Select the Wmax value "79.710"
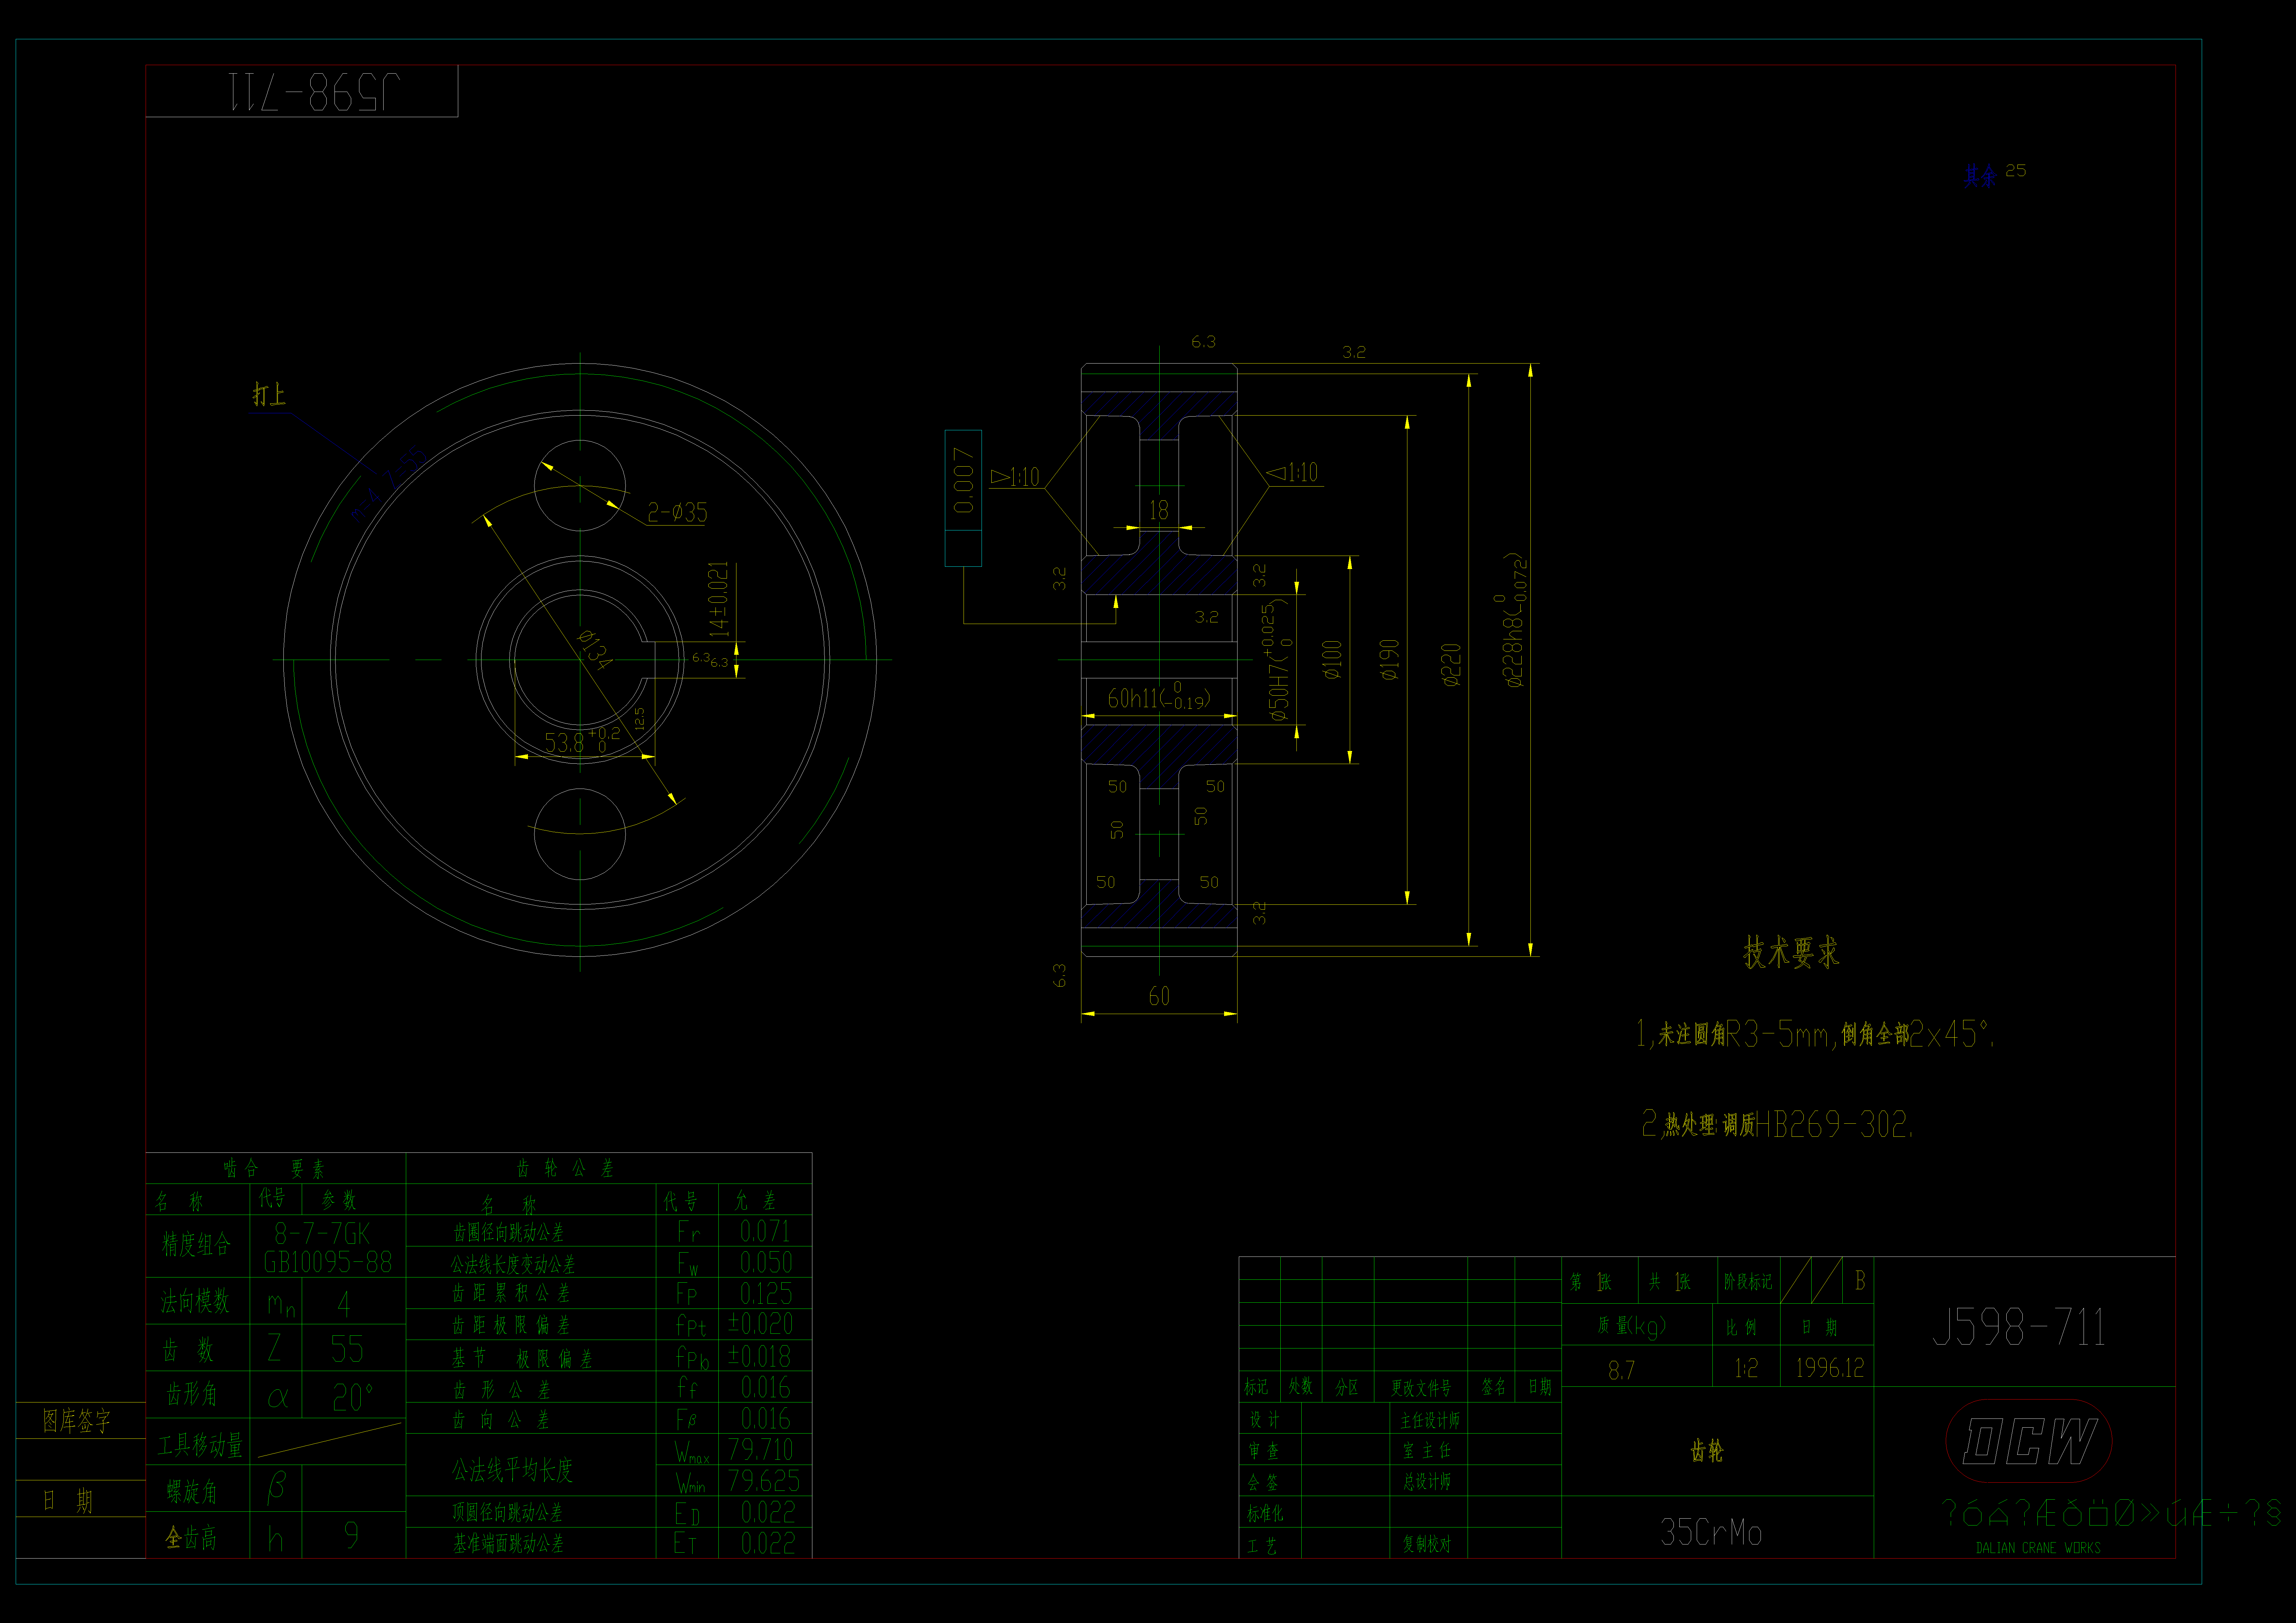 coord(760,1449)
